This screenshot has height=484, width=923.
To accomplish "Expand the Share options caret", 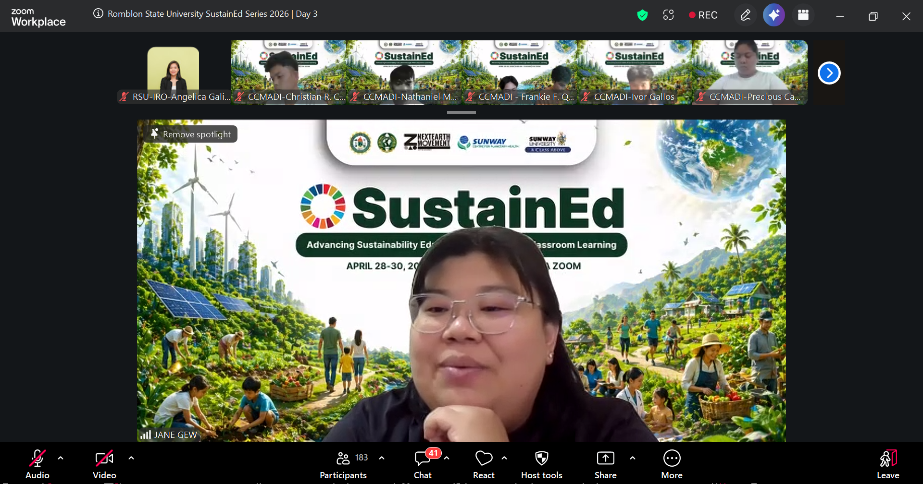I will [x=633, y=458].
